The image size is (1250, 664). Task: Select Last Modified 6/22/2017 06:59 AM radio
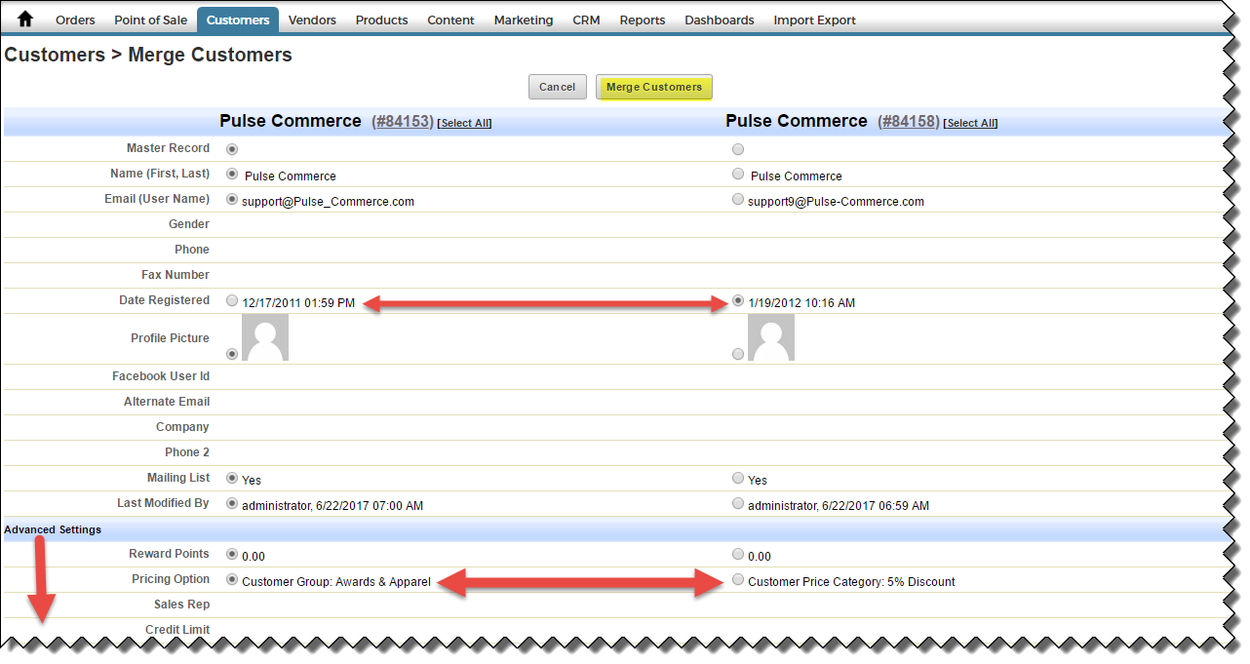tap(738, 504)
